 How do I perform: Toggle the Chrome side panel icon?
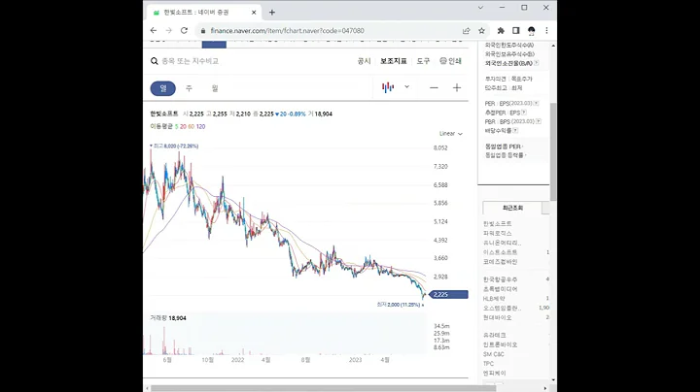pos(516,31)
